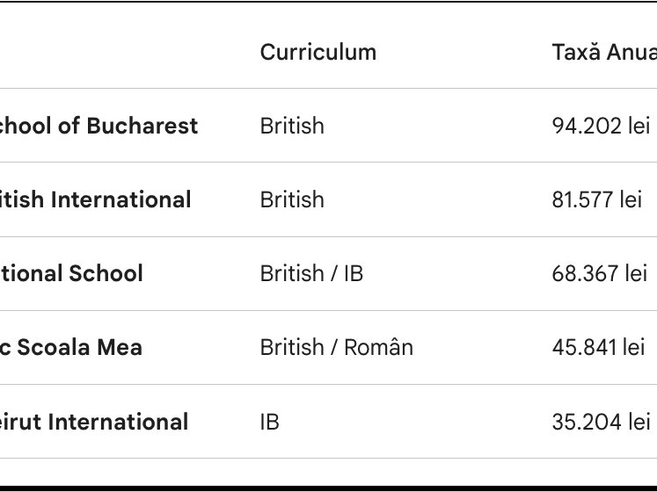This screenshot has height=492, width=657.
Task: Select the British / IB curriculum cell
Action: click(x=311, y=273)
